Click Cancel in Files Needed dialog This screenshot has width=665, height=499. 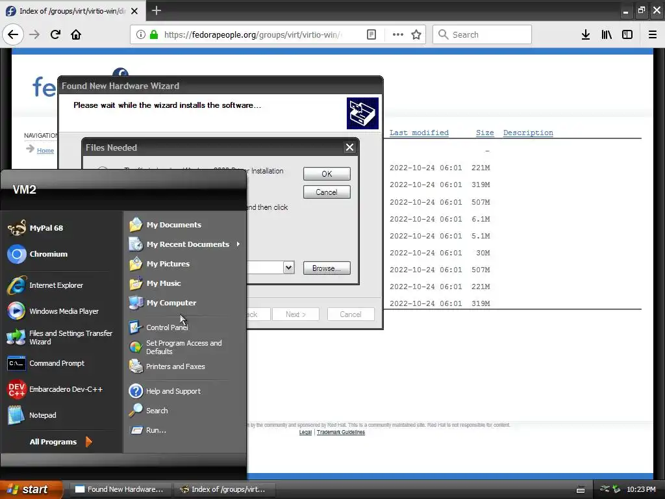(327, 192)
